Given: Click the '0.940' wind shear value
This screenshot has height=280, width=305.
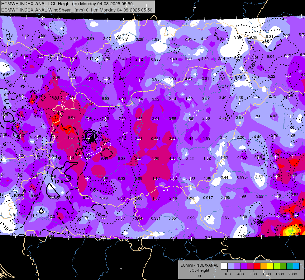Looking at the screenshot, I should 172,59.
